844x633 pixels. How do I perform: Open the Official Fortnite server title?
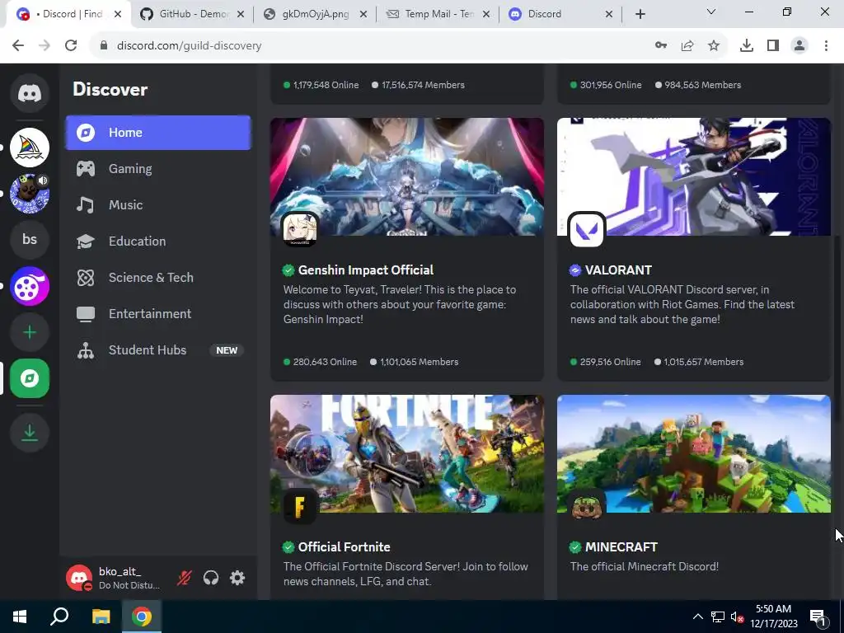[344, 547]
